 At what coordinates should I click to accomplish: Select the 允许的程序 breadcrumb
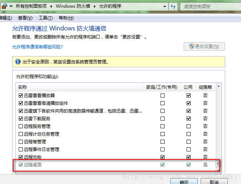point(110,6)
